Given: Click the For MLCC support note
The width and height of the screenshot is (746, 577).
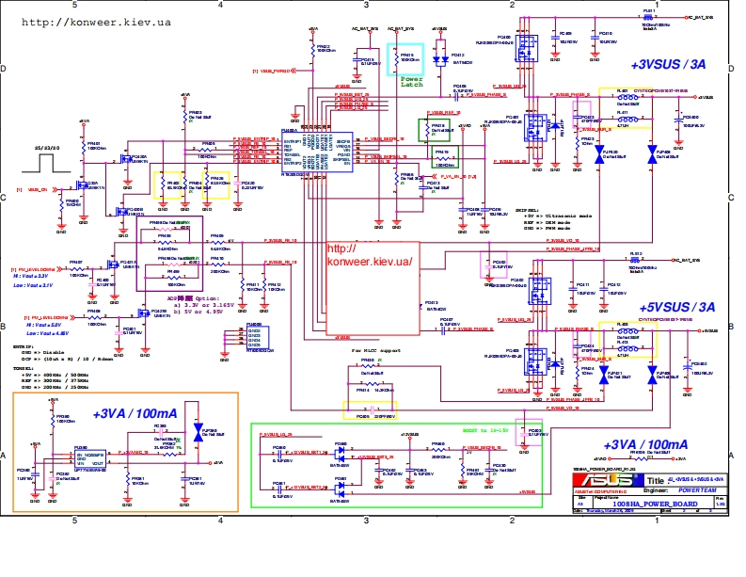Looking at the screenshot, I should click(375, 350).
